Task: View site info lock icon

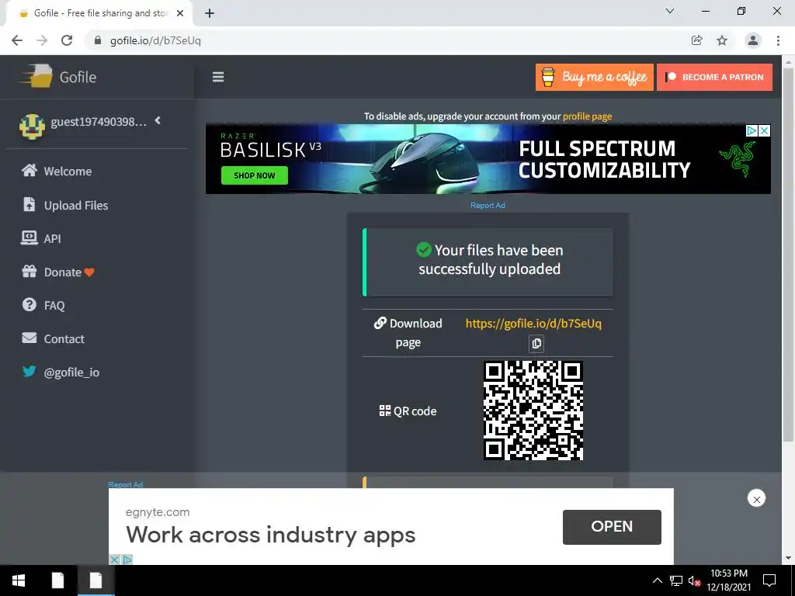Action: point(98,40)
